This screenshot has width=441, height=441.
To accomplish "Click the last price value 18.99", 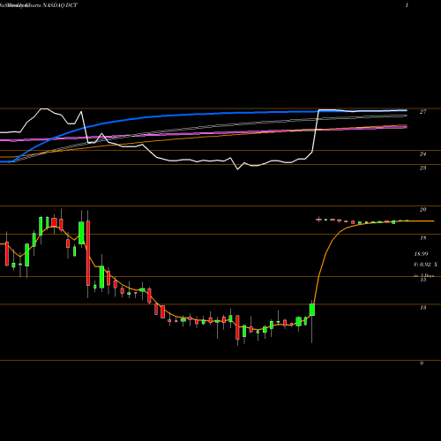I will (x=421, y=254).
